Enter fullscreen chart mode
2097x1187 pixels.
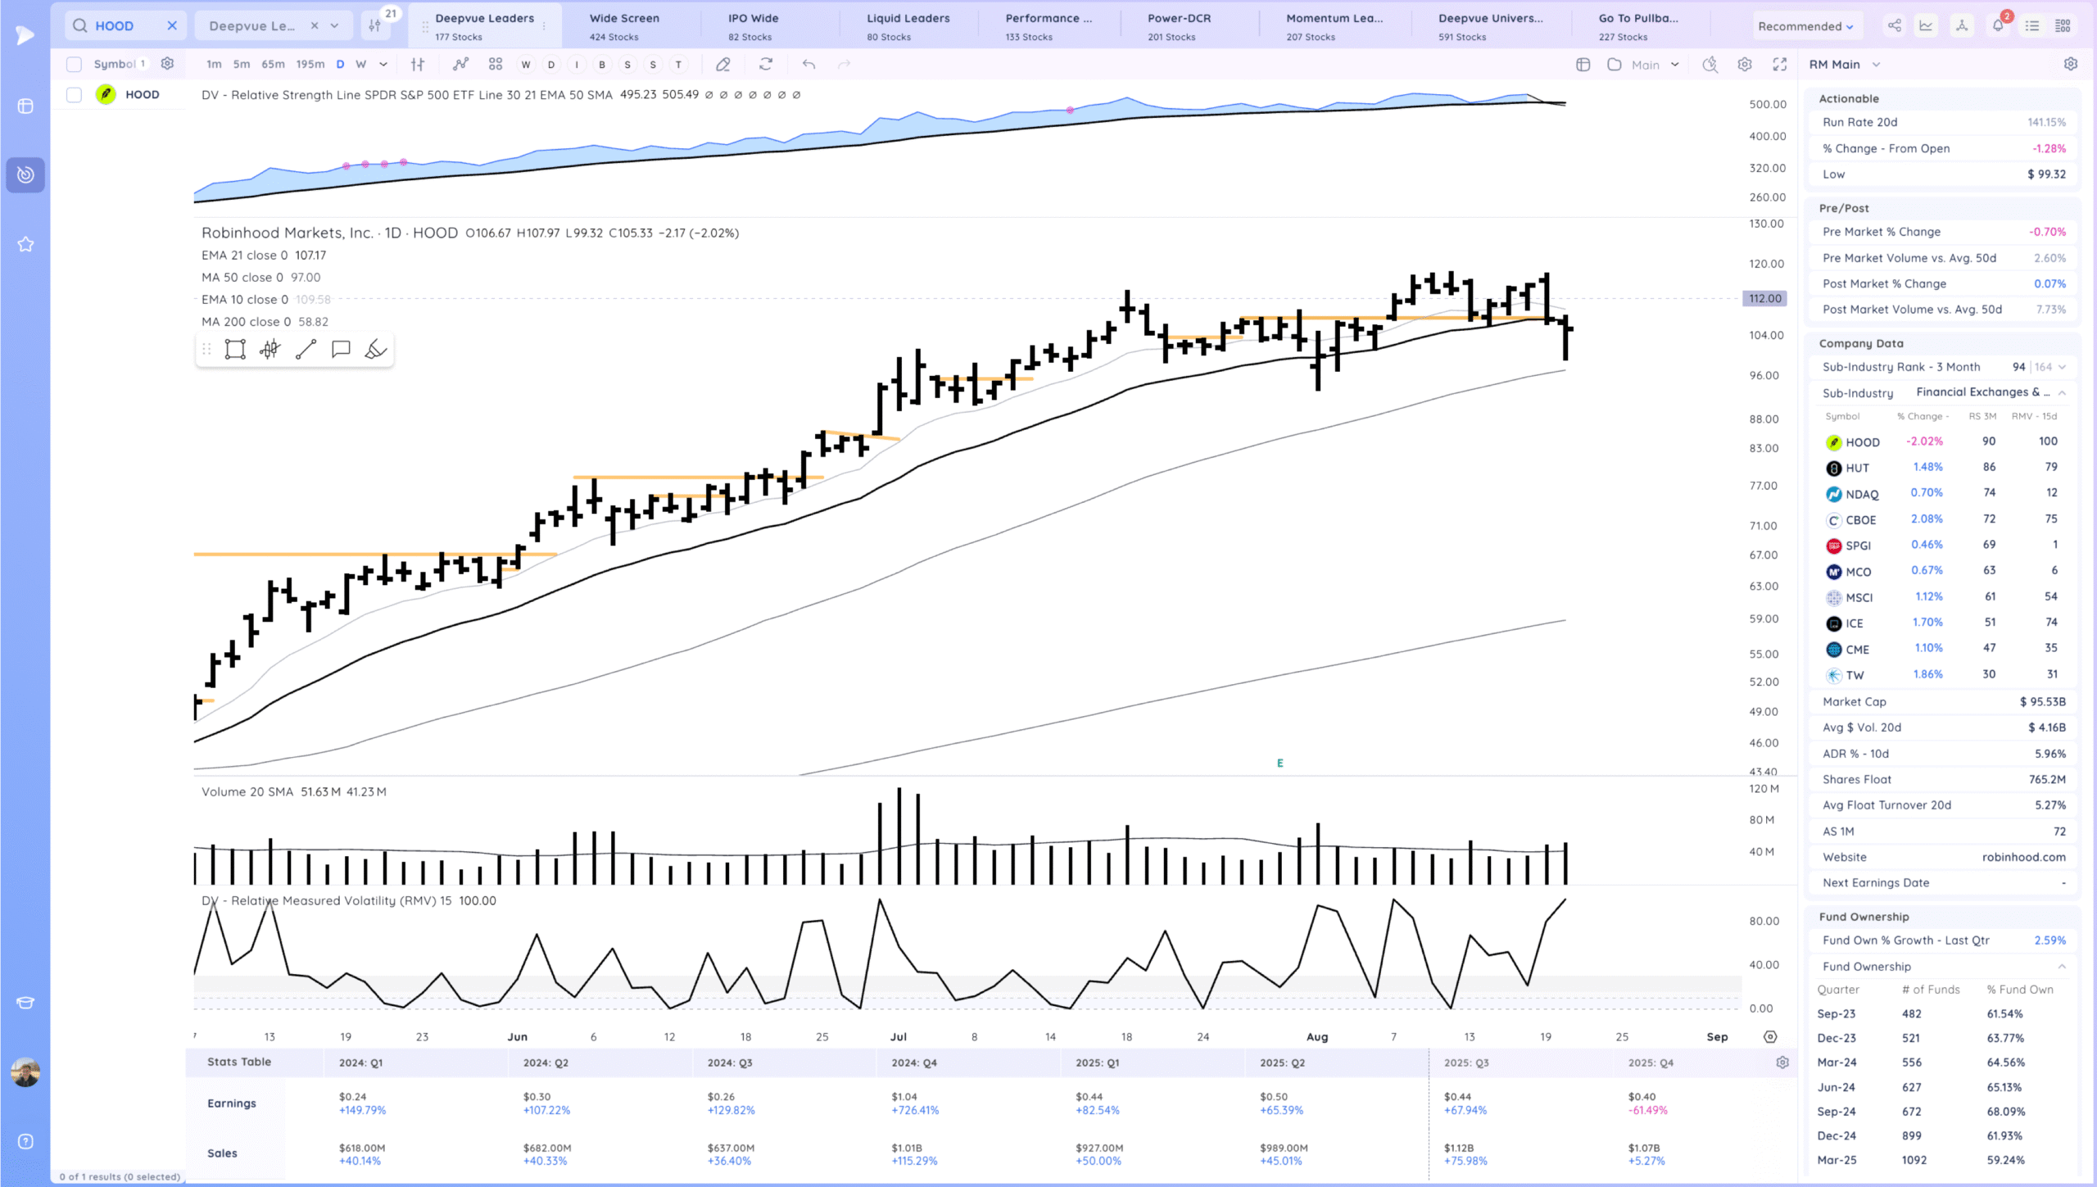[1780, 64]
